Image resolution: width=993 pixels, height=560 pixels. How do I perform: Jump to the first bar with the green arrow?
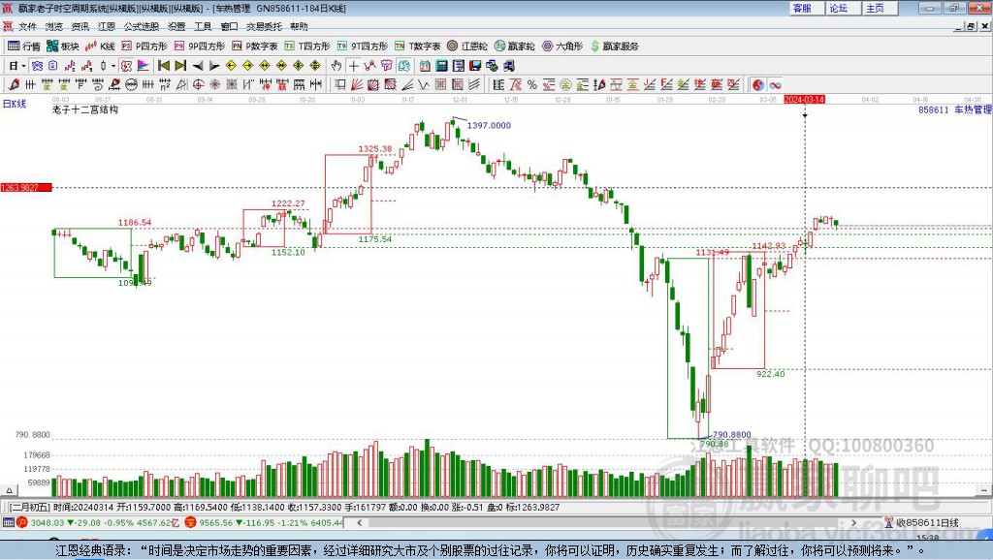point(163,66)
